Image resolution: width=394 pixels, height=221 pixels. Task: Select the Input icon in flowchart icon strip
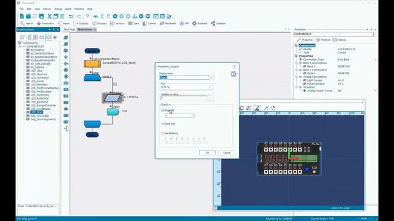(x=66, y=37)
